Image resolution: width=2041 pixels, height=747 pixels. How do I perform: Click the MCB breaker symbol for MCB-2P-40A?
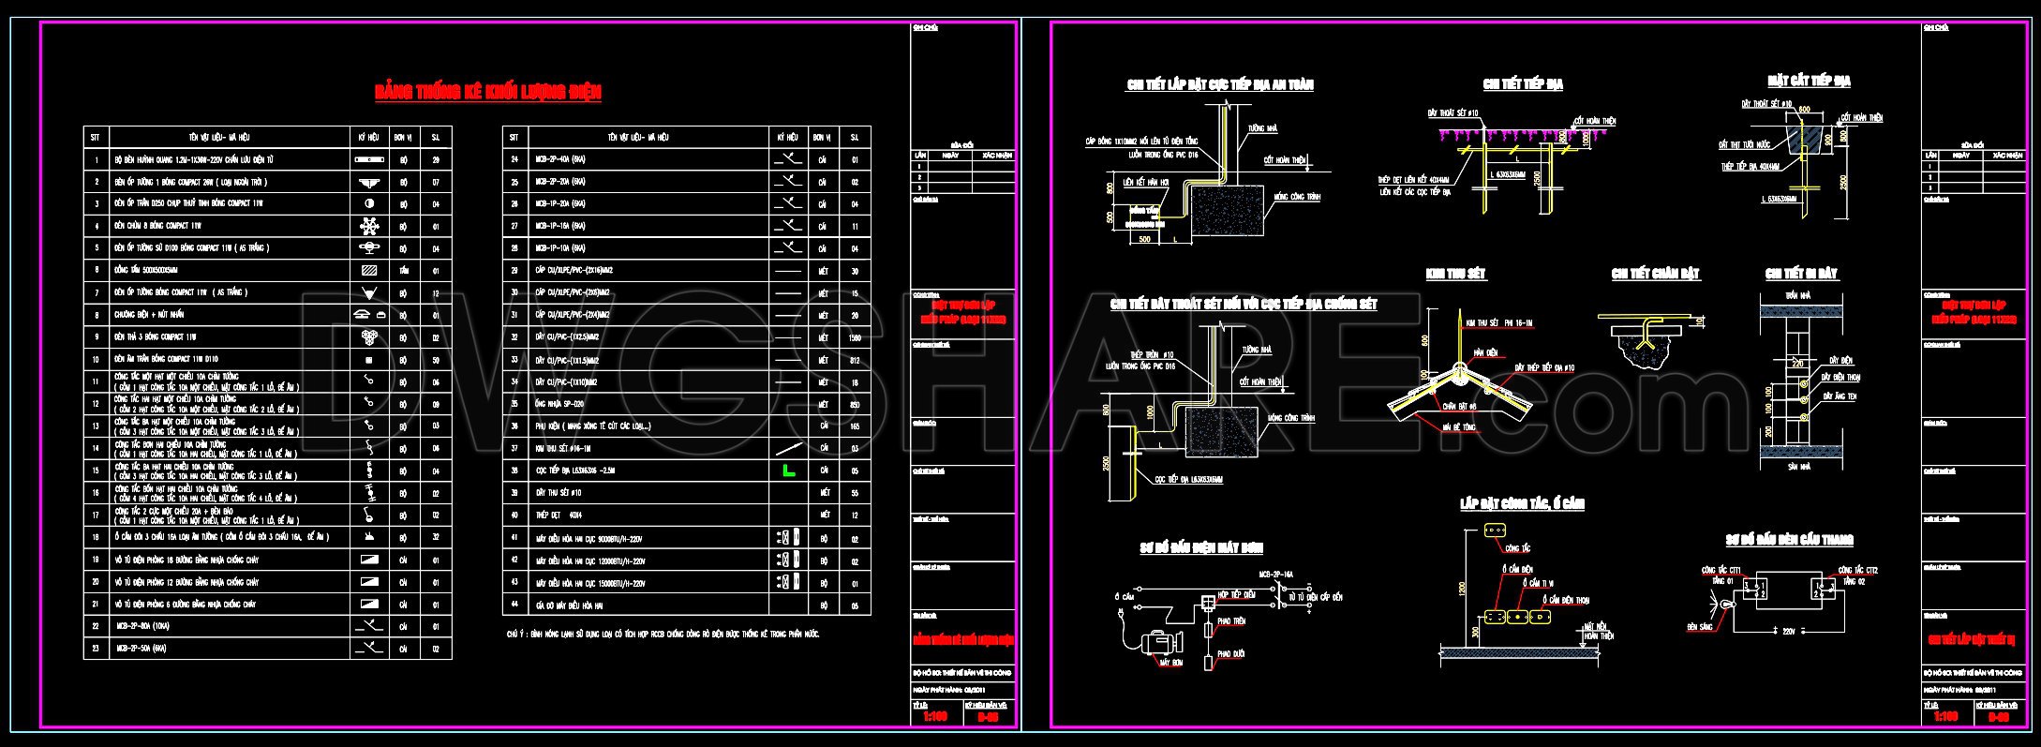(x=789, y=159)
